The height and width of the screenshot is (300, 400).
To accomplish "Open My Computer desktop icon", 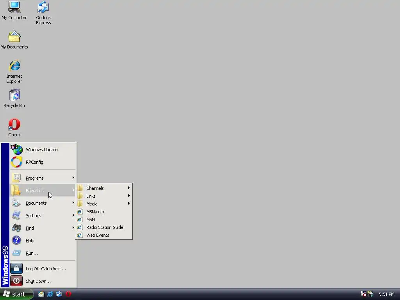I will click(14, 11).
